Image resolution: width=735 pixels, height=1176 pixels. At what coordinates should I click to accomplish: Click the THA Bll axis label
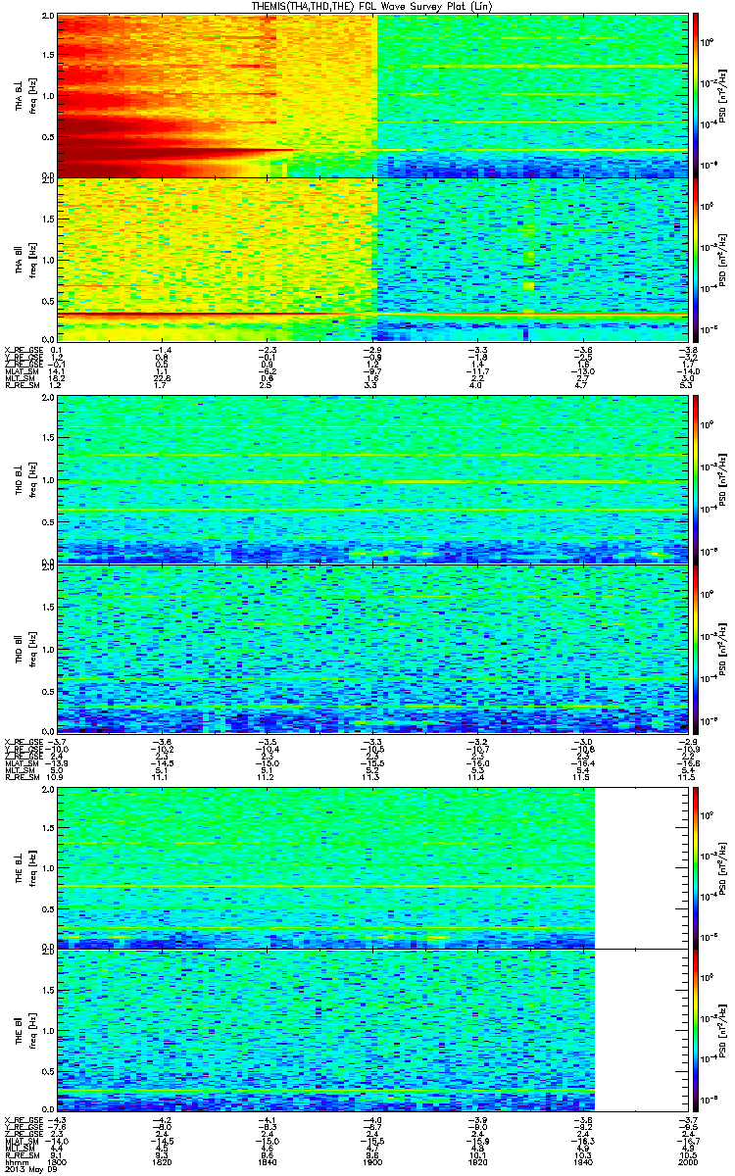click(x=20, y=259)
